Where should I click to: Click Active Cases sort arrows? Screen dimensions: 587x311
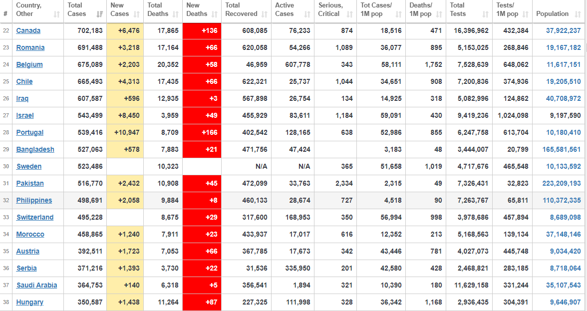click(x=307, y=14)
